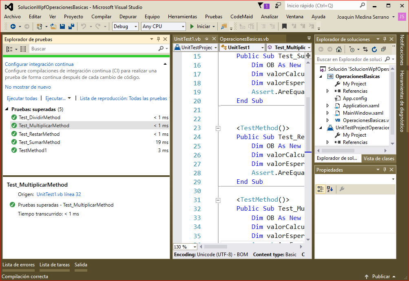Click the Inicio rápido quick launch box
The height and width of the screenshot is (281, 409).
coord(323,5)
